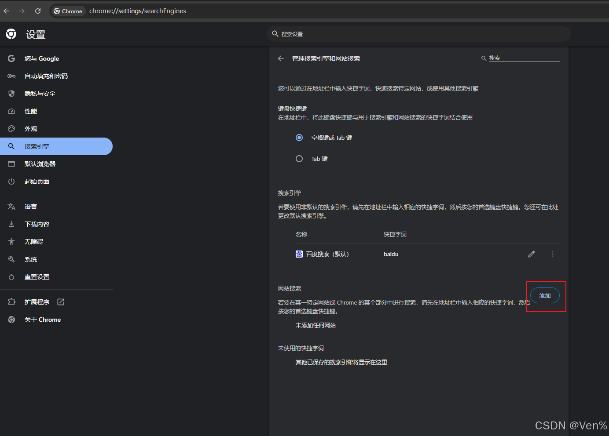Screen dimensions: 609x436
Task: Click the baidu shortcut keyword
Action: click(391, 254)
